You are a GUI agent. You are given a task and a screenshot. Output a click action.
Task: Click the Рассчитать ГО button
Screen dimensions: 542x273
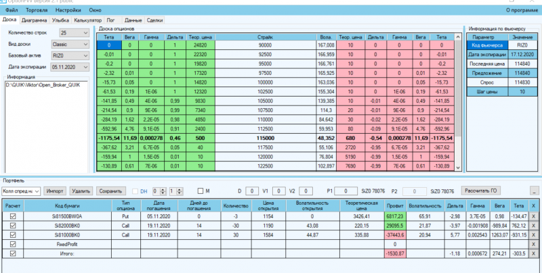[481, 191]
